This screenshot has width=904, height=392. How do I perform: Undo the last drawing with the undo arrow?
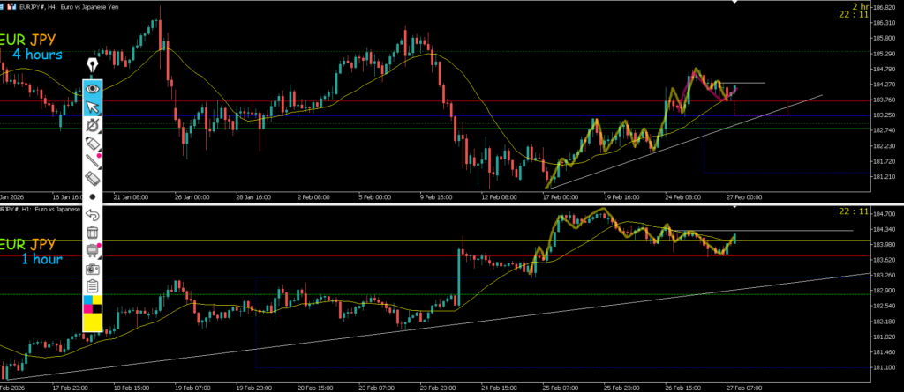point(92,215)
